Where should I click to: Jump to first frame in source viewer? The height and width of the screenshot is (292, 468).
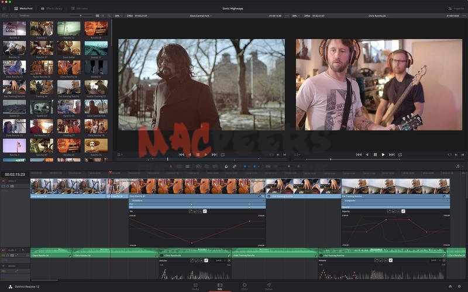tap(181, 155)
